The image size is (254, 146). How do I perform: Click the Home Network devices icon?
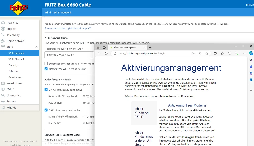tap(3, 41)
